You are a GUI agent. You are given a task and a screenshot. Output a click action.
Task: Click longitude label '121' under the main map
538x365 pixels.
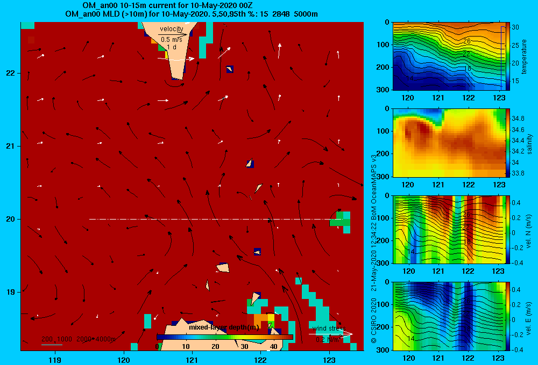click(x=192, y=360)
